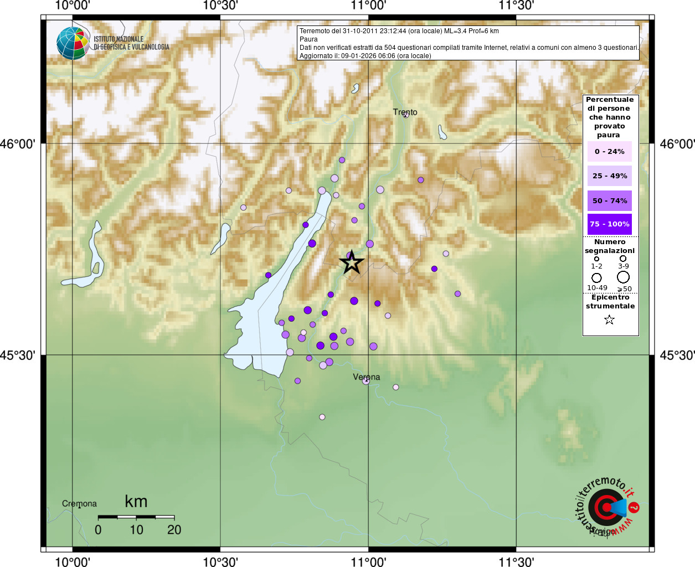The image size is (695, 567).
Task: Click the Trento city label
Action: [405, 112]
